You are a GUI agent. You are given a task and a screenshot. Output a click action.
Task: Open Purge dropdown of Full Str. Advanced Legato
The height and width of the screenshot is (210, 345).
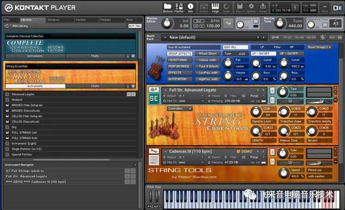[257, 96]
